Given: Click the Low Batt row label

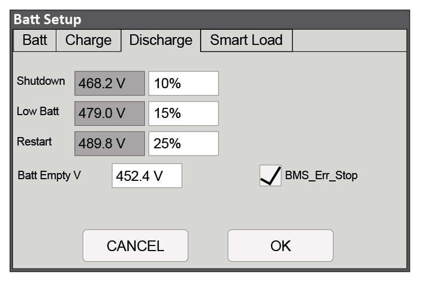Looking at the screenshot, I should [38, 111].
